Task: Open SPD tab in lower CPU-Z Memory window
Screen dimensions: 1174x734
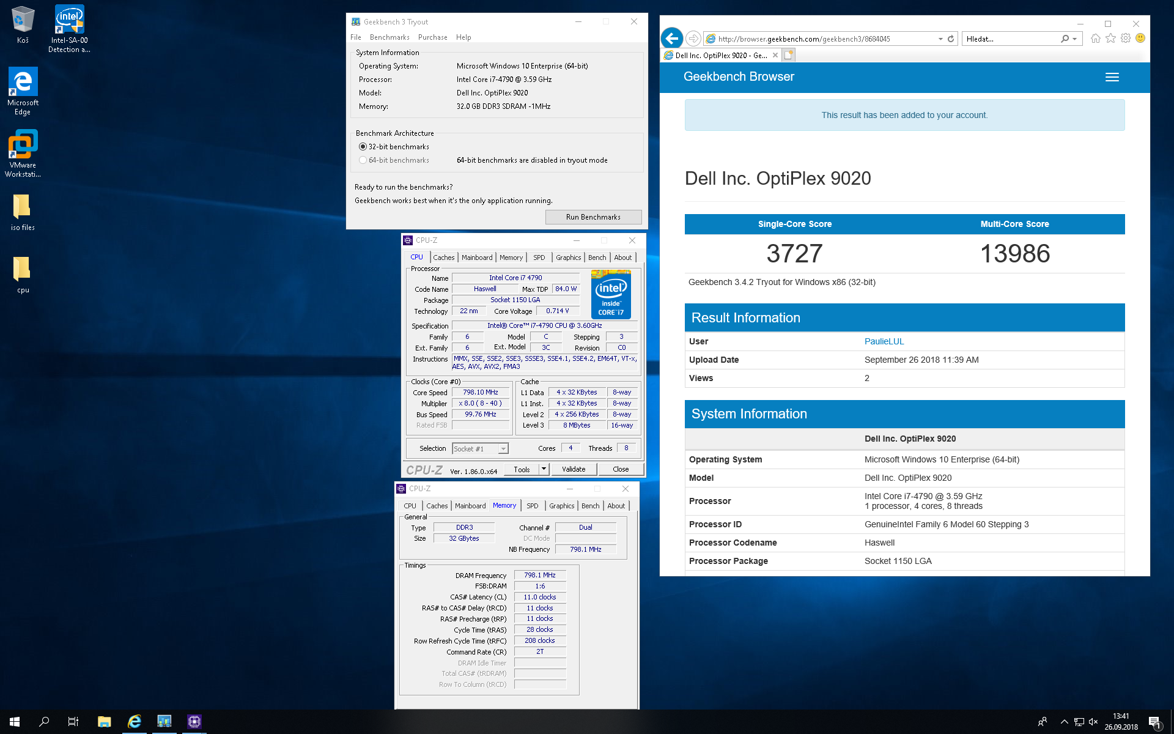Action: tap(533, 506)
